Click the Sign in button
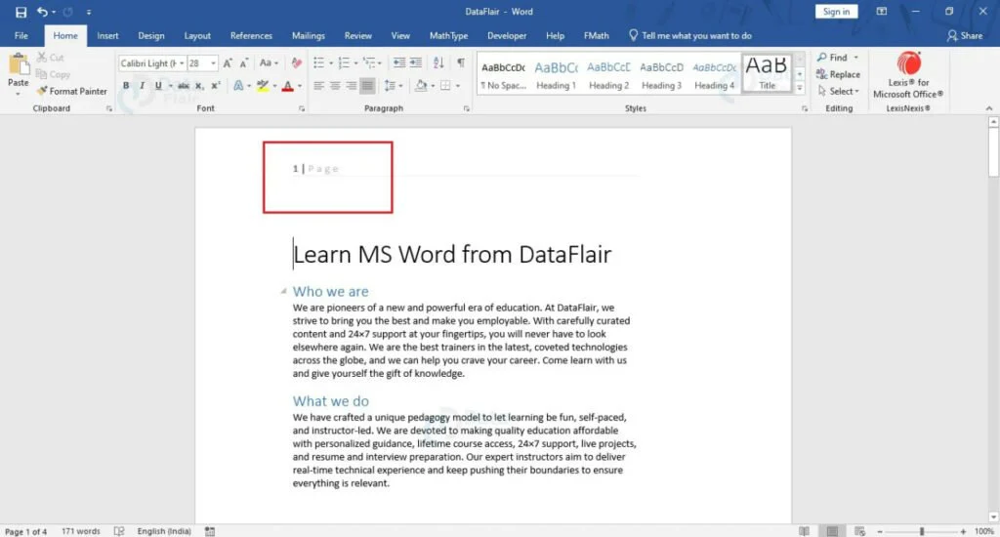Image resolution: width=1000 pixels, height=537 pixels. click(x=836, y=12)
